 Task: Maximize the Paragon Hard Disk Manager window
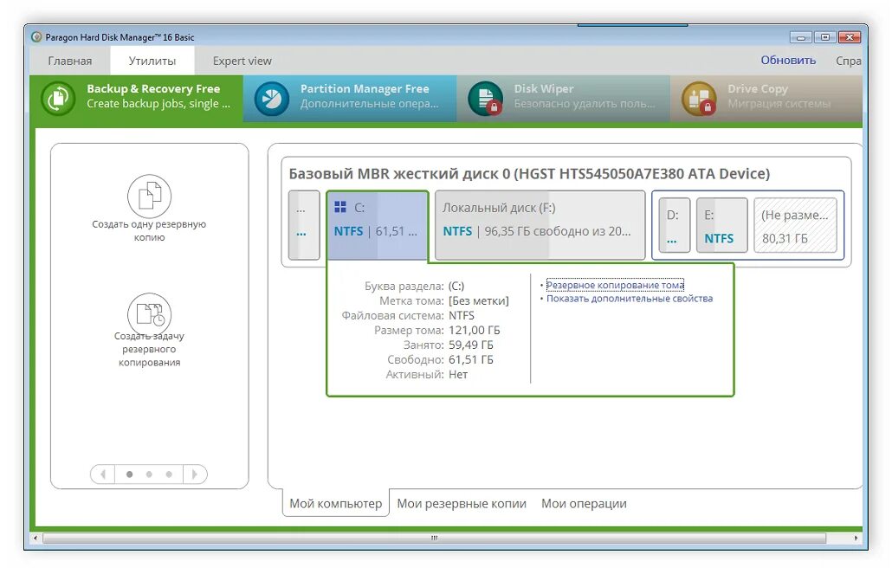[824, 37]
